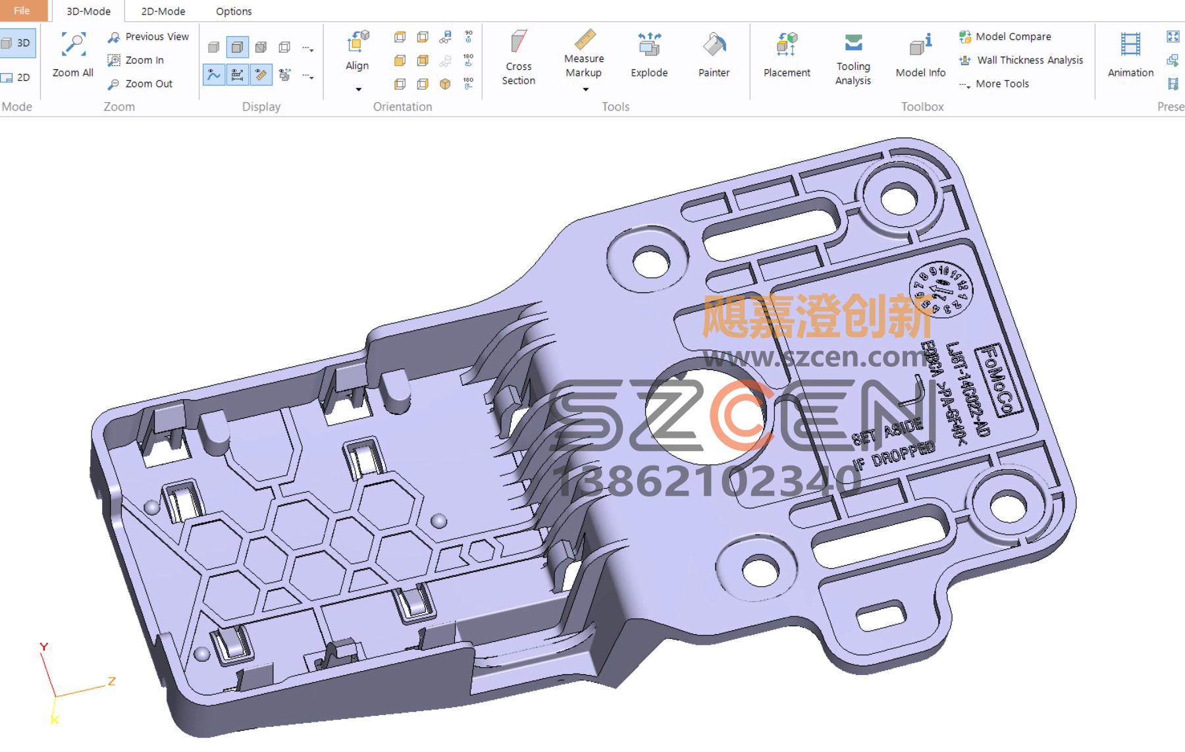Rotate the view by 90 degrees
This screenshot has width=1185, height=752.
[x=468, y=36]
